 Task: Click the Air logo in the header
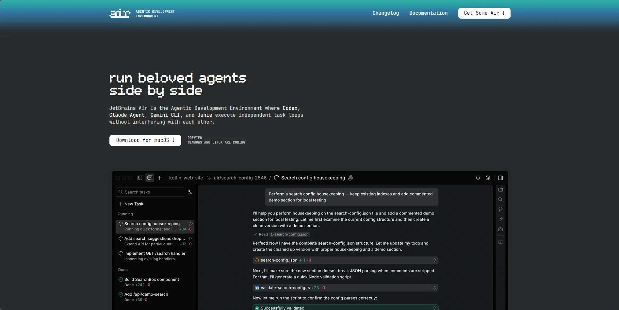pyautogui.click(x=120, y=13)
